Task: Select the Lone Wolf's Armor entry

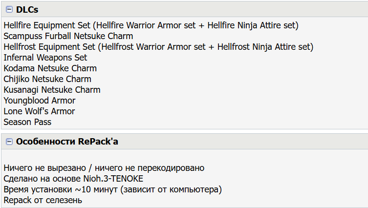Action: pyautogui.click(x=39, y=111)
